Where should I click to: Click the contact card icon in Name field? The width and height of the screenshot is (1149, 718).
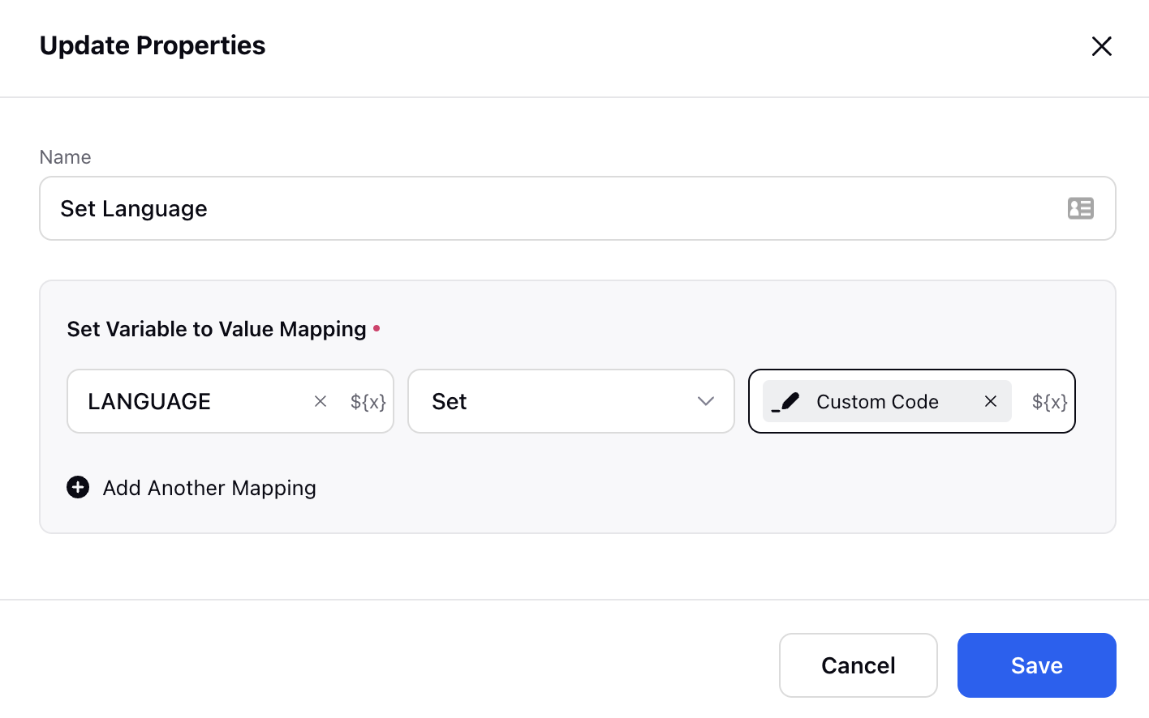tap(1080, 208)
